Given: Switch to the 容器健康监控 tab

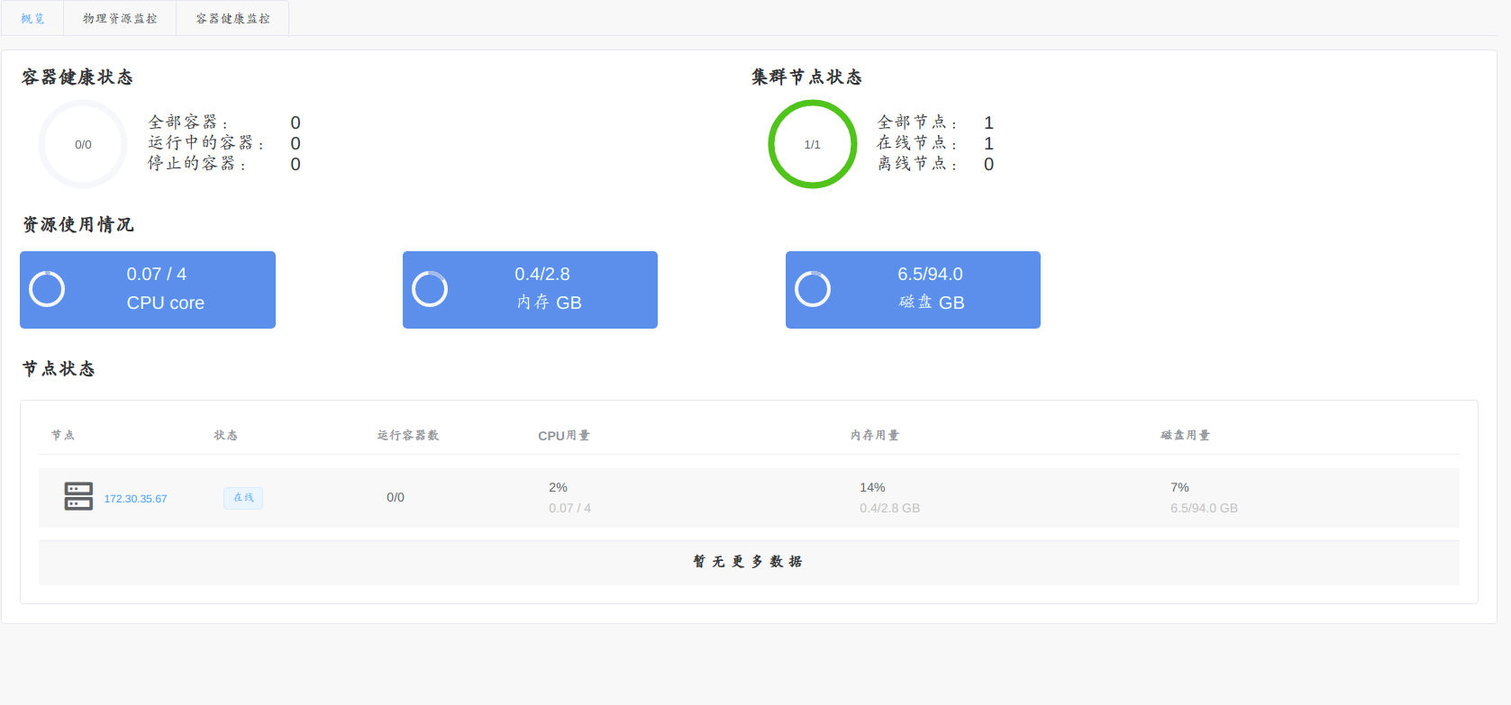Looking at the screenshot, I should coord(232,18).
